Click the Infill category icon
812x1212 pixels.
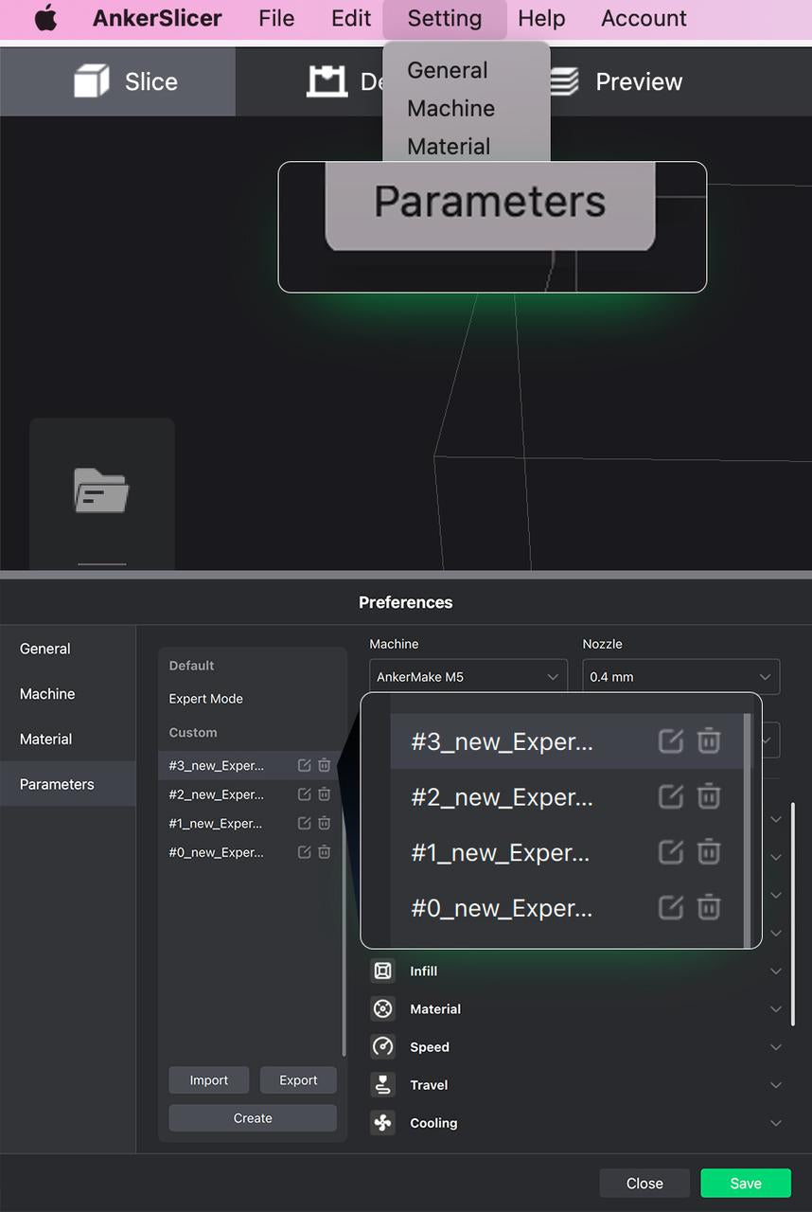click(x=382, y=971)
